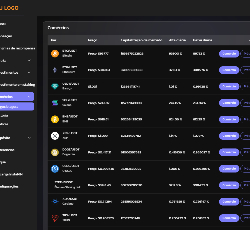This screenshot has width=250, height=230.
Task: Click Comércio button for SOL/USDT
Action: 229,103
